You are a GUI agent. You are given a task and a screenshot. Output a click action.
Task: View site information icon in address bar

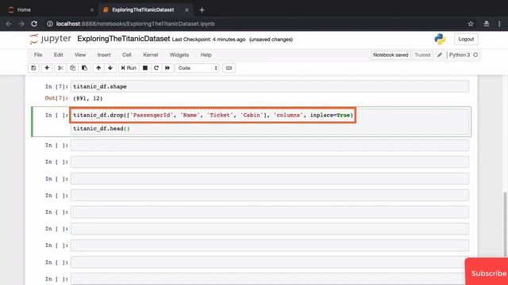tap(50, 24)
